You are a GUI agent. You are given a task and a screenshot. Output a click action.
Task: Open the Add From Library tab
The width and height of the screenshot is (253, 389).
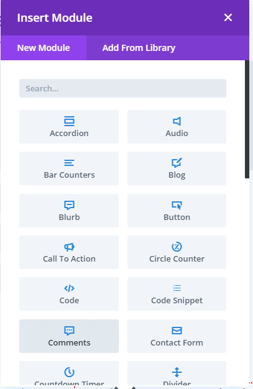139,48
